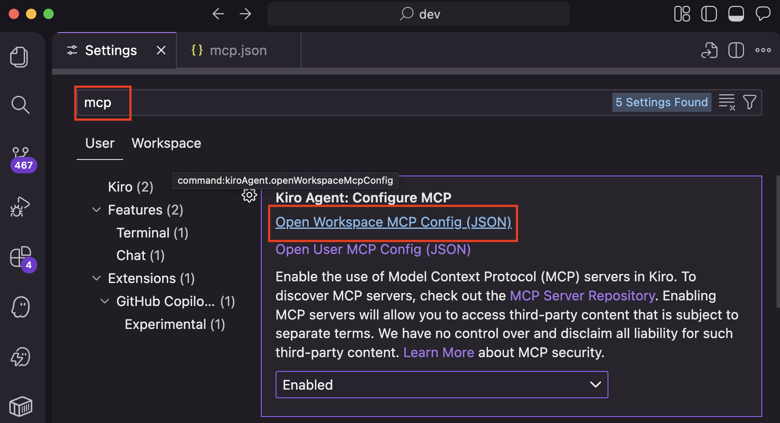Viewport: 780px width, 423px height.
Task: Toggle the primary side bar
Action: click(709, 13)
